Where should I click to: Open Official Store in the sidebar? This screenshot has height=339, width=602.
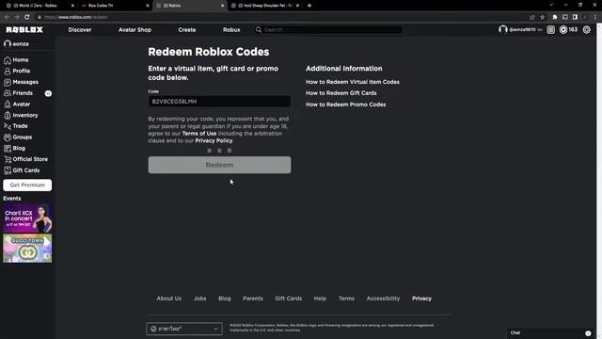tap(25, 159)
